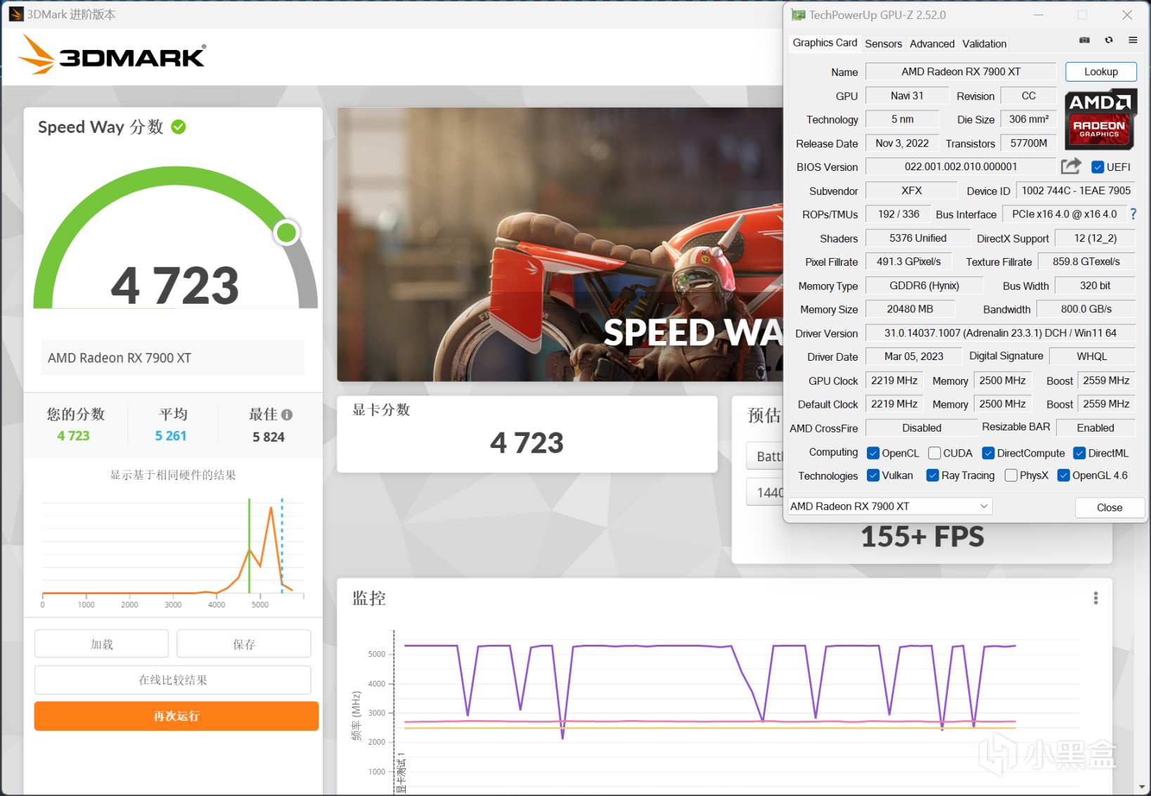The width and height of the screenshot is (1151, 796).
Task: Click the Driver Version field
Action: click(1000, 333)
